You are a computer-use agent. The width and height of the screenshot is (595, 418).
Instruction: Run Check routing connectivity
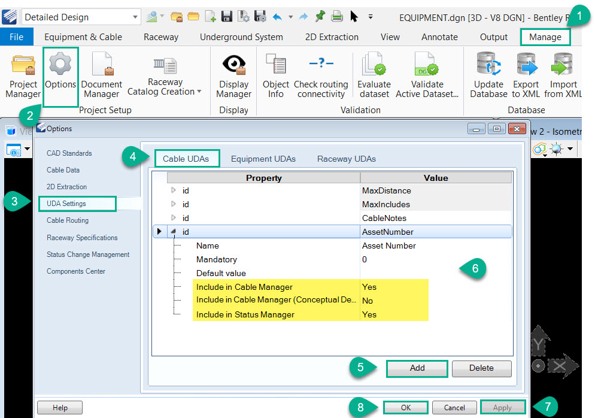point(321,76)
